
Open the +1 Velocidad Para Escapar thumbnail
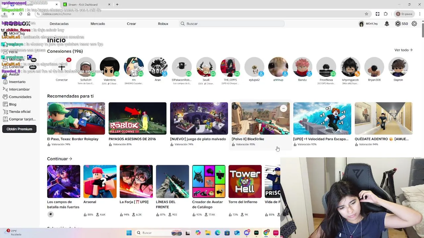322,118
